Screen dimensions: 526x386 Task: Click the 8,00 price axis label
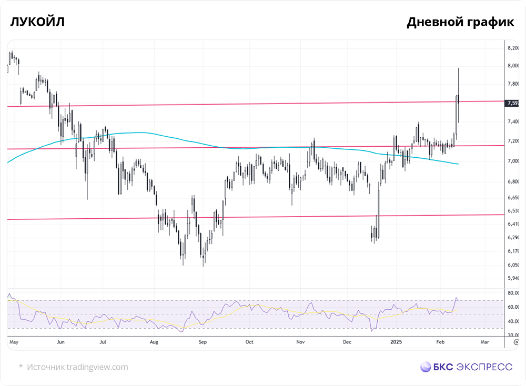(x=513, y=66)
